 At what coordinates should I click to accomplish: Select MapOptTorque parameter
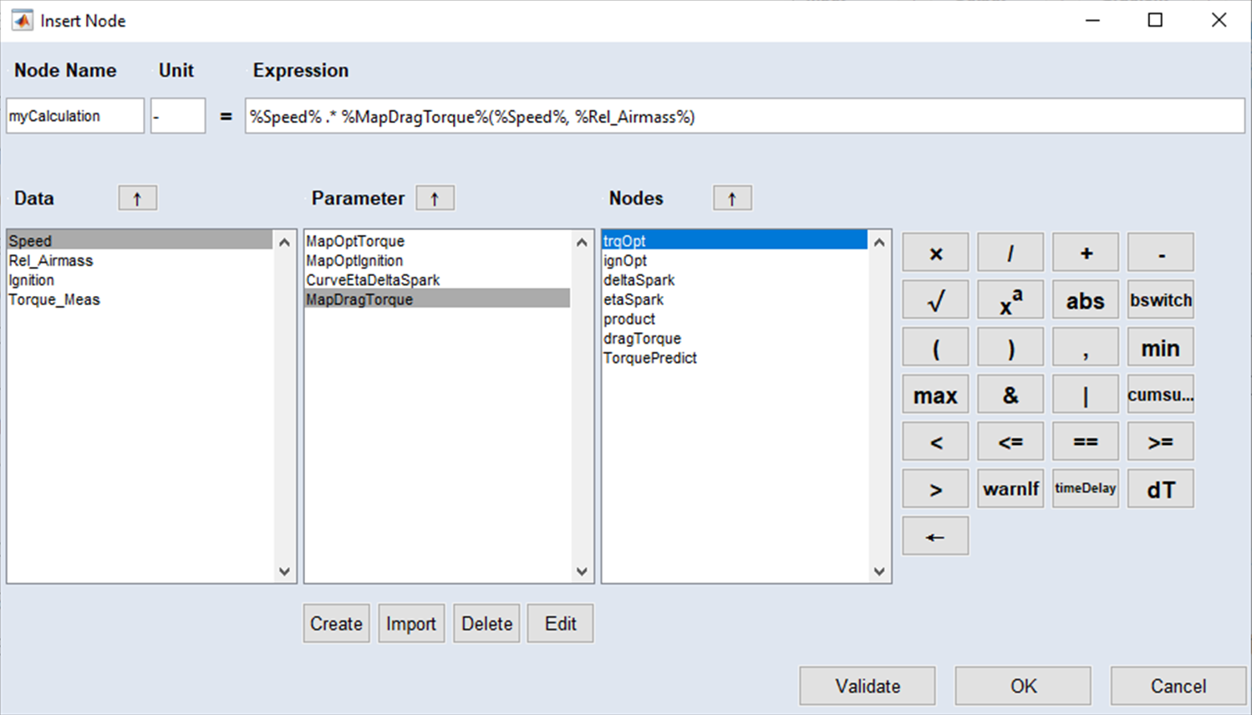coord(437,241)
